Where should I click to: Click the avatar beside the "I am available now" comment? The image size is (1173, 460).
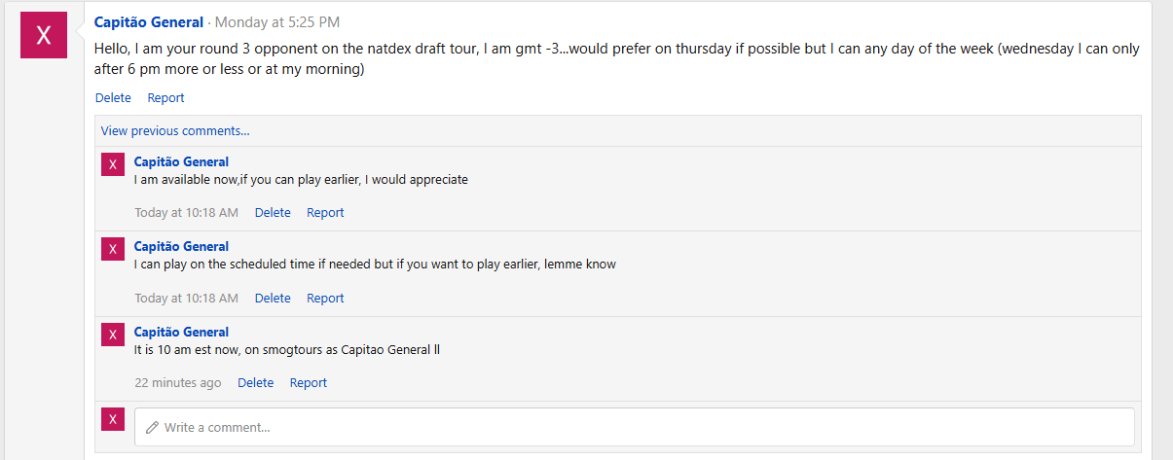point(113,164)
